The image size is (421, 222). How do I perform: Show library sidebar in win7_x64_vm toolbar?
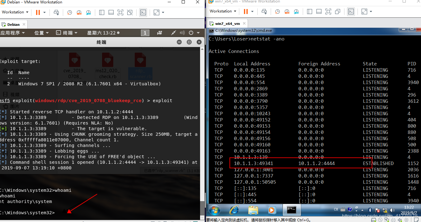(x=310, y=12)
